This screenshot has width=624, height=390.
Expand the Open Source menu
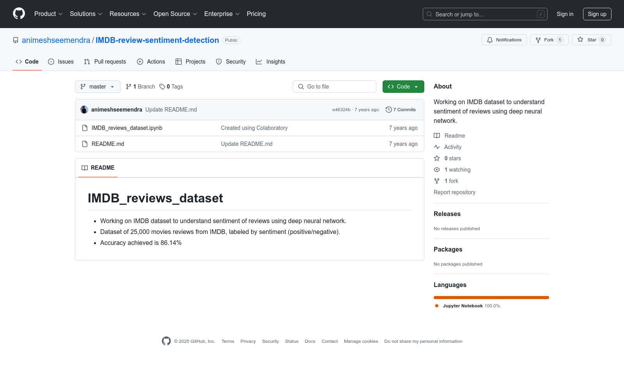click(175, 14)
